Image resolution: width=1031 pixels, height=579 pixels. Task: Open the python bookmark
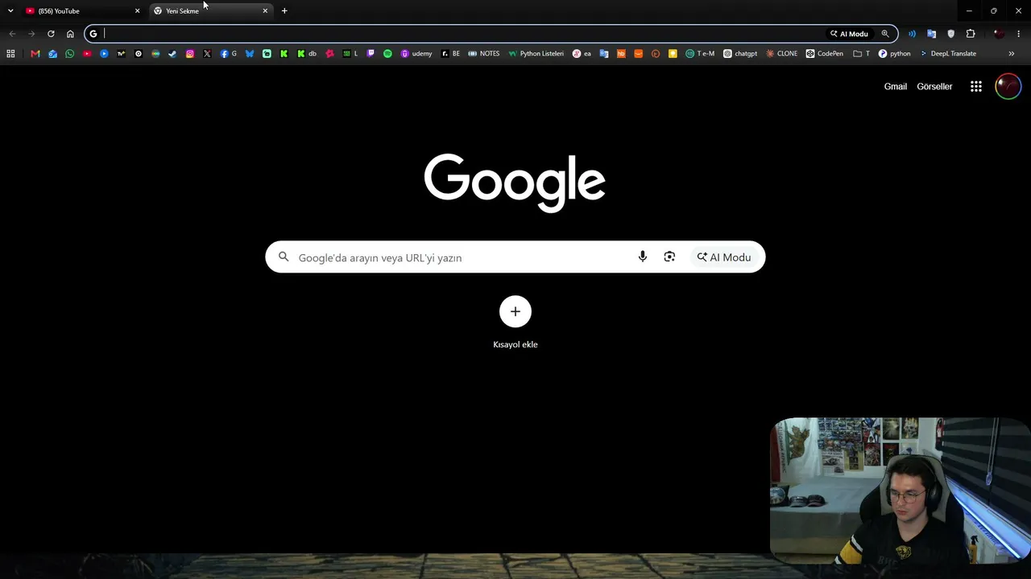point(895,54)
